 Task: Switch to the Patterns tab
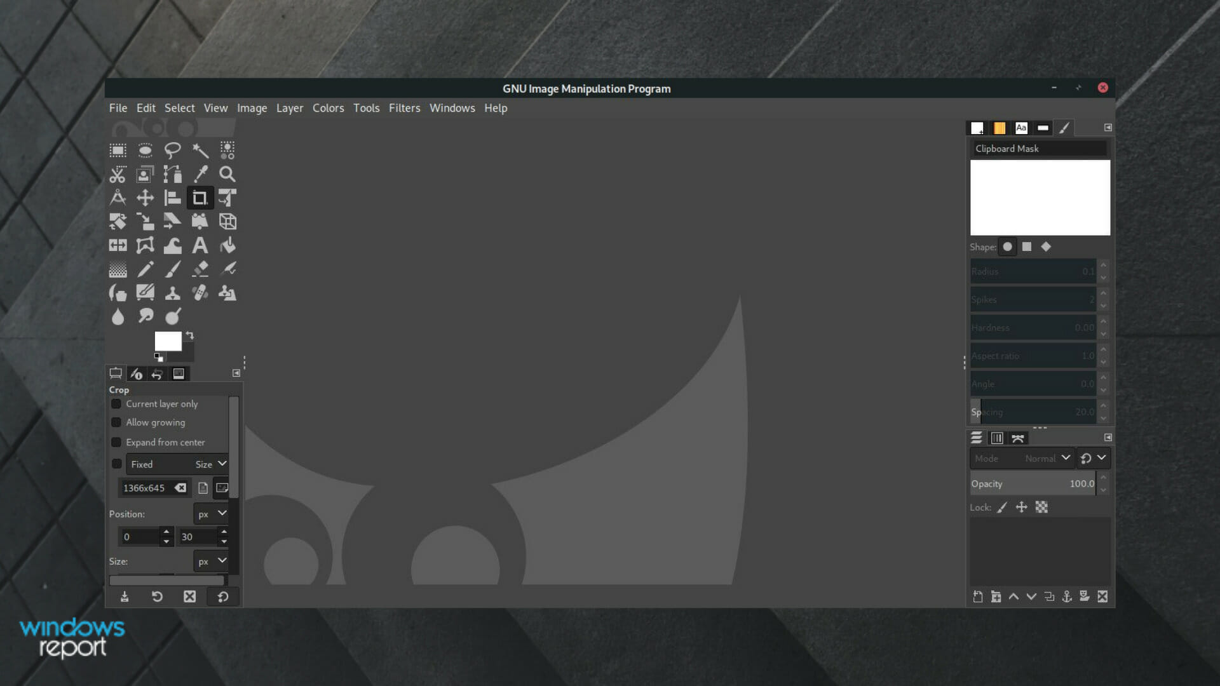(x=1000, y=128)
